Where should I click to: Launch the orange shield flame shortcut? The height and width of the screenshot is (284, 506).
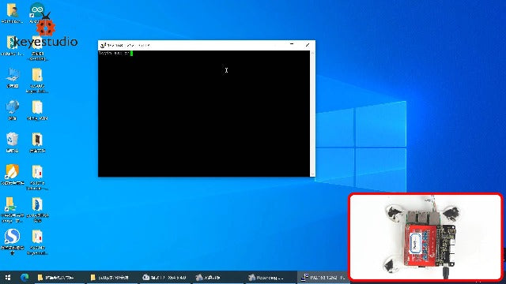13,174
